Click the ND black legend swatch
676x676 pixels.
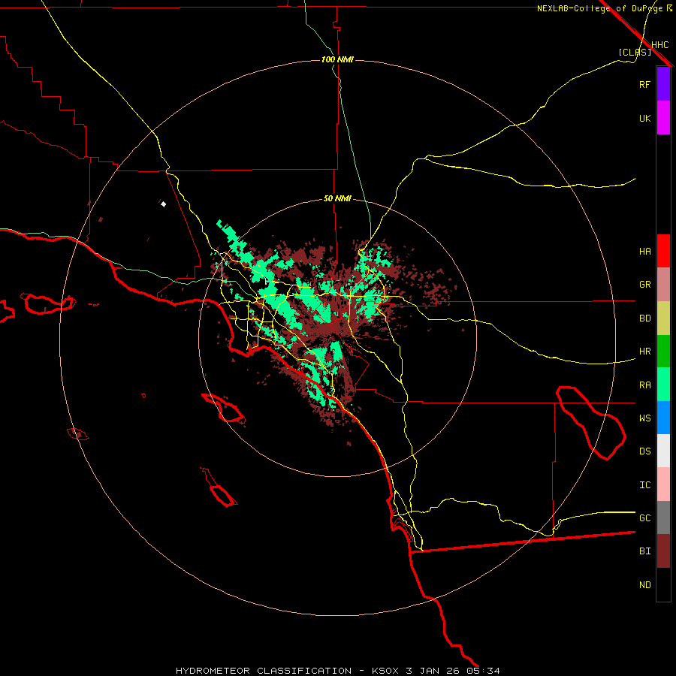click(663, 584)
